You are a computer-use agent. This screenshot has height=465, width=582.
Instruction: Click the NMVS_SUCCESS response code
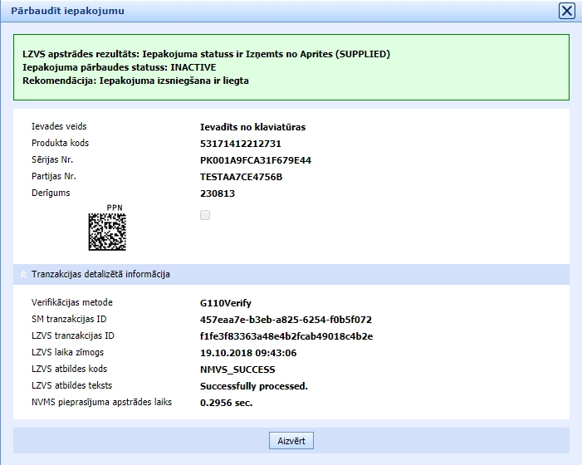(237, 370)
